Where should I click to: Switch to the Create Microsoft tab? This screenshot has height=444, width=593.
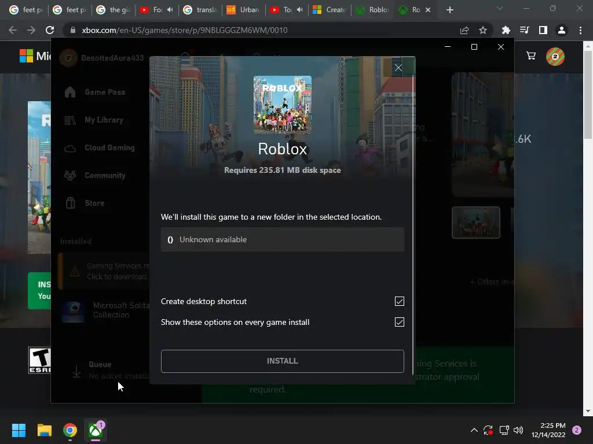330,10
